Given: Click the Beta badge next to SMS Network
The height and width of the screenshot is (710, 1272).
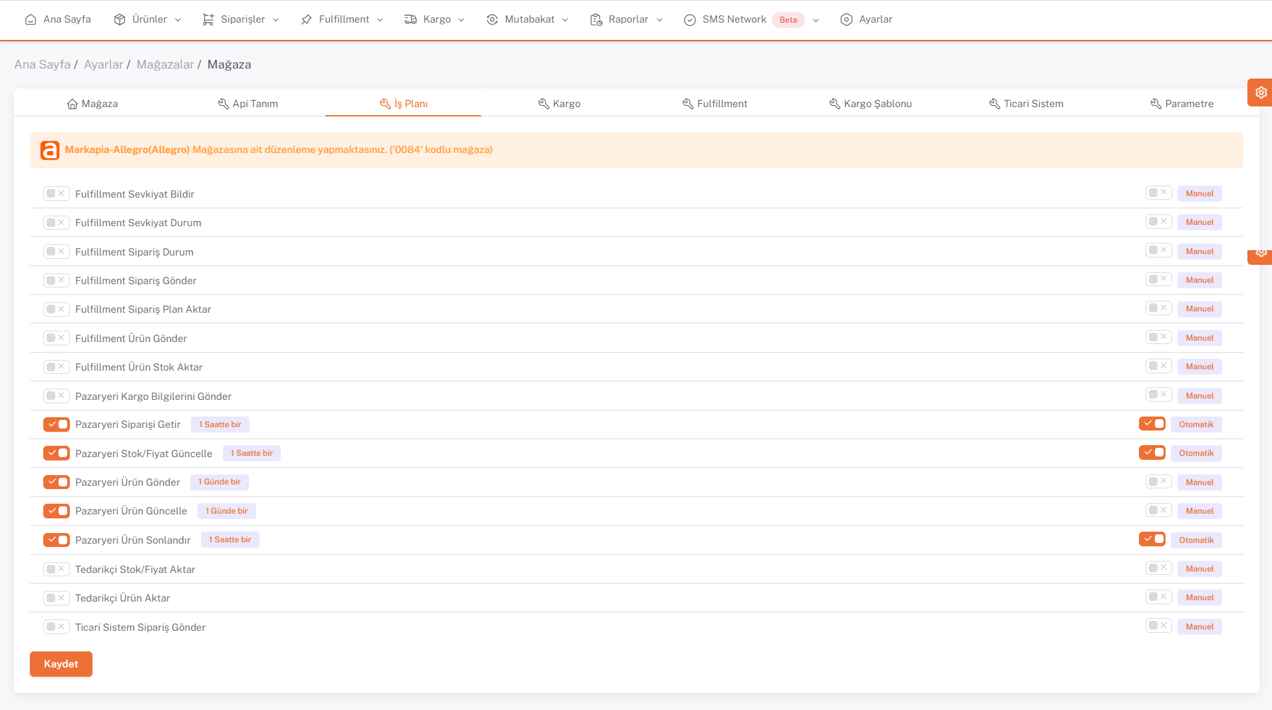Looking at the screenshot, I should (x=788, y=20).
